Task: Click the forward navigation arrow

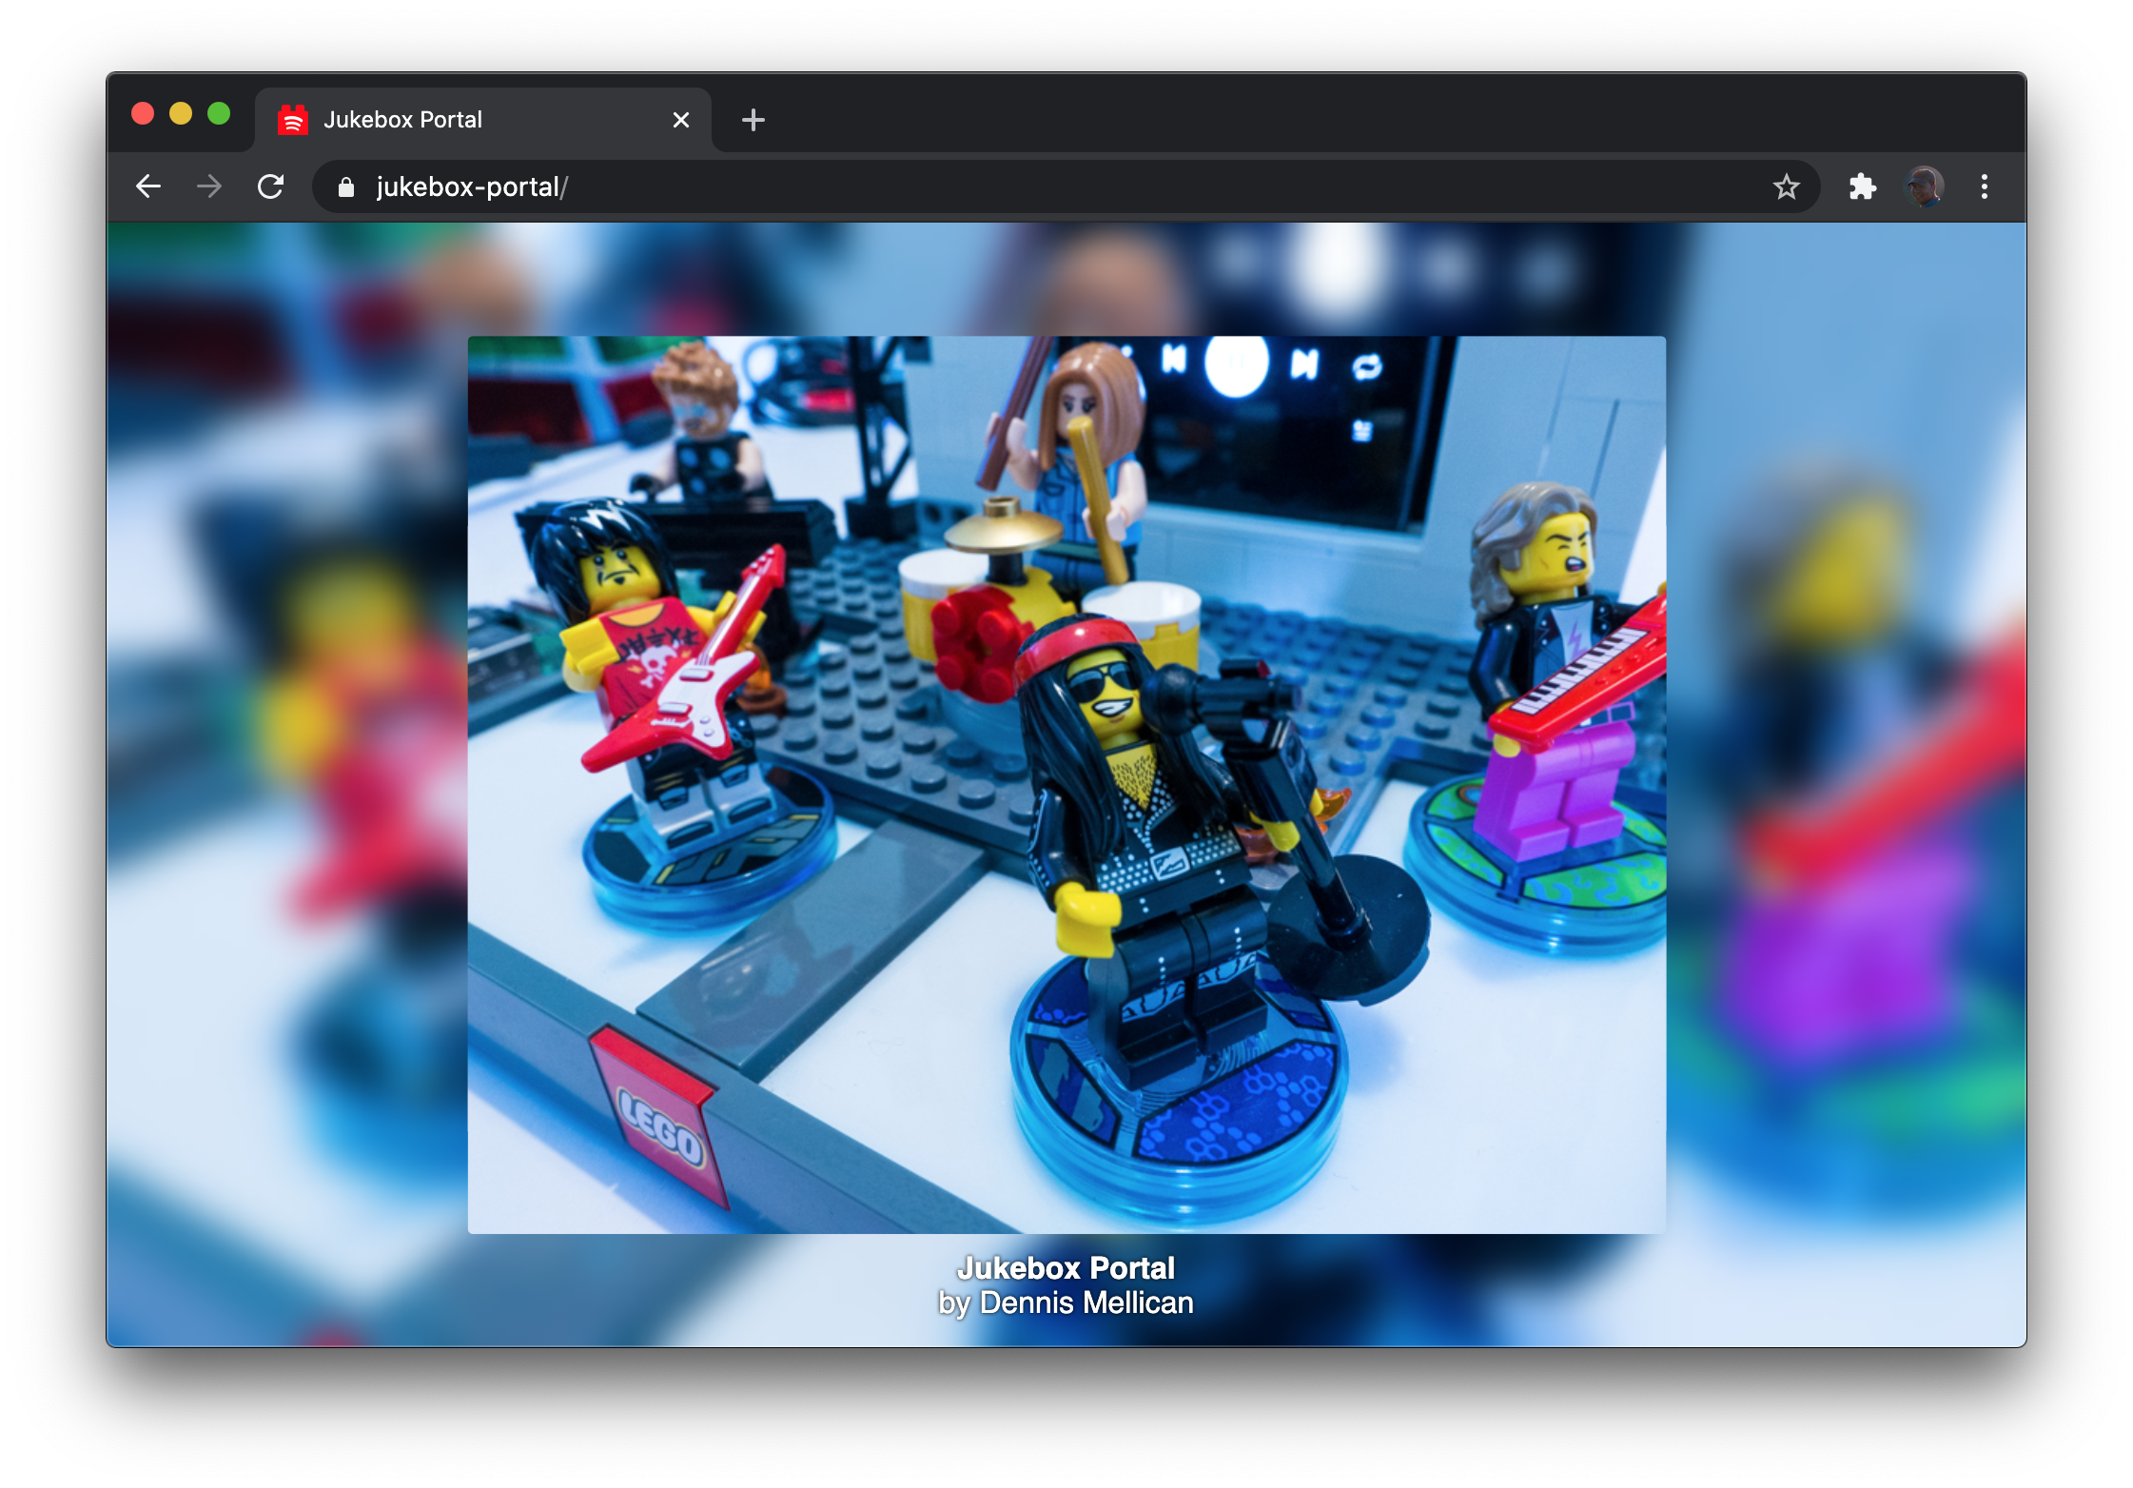Action: (209, 186)
